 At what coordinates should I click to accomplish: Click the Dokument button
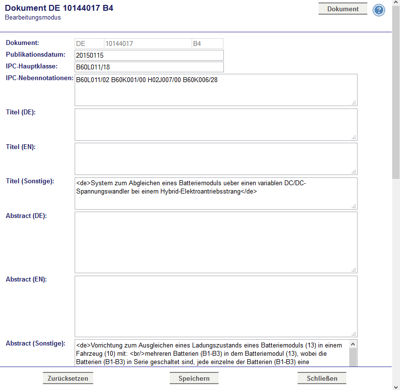click(x=343, y=9)
